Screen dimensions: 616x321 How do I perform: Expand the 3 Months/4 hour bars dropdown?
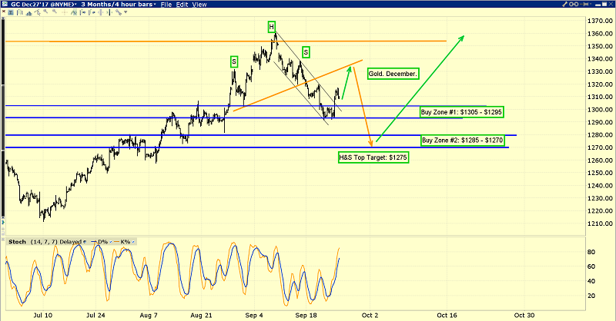pos(155,5)
